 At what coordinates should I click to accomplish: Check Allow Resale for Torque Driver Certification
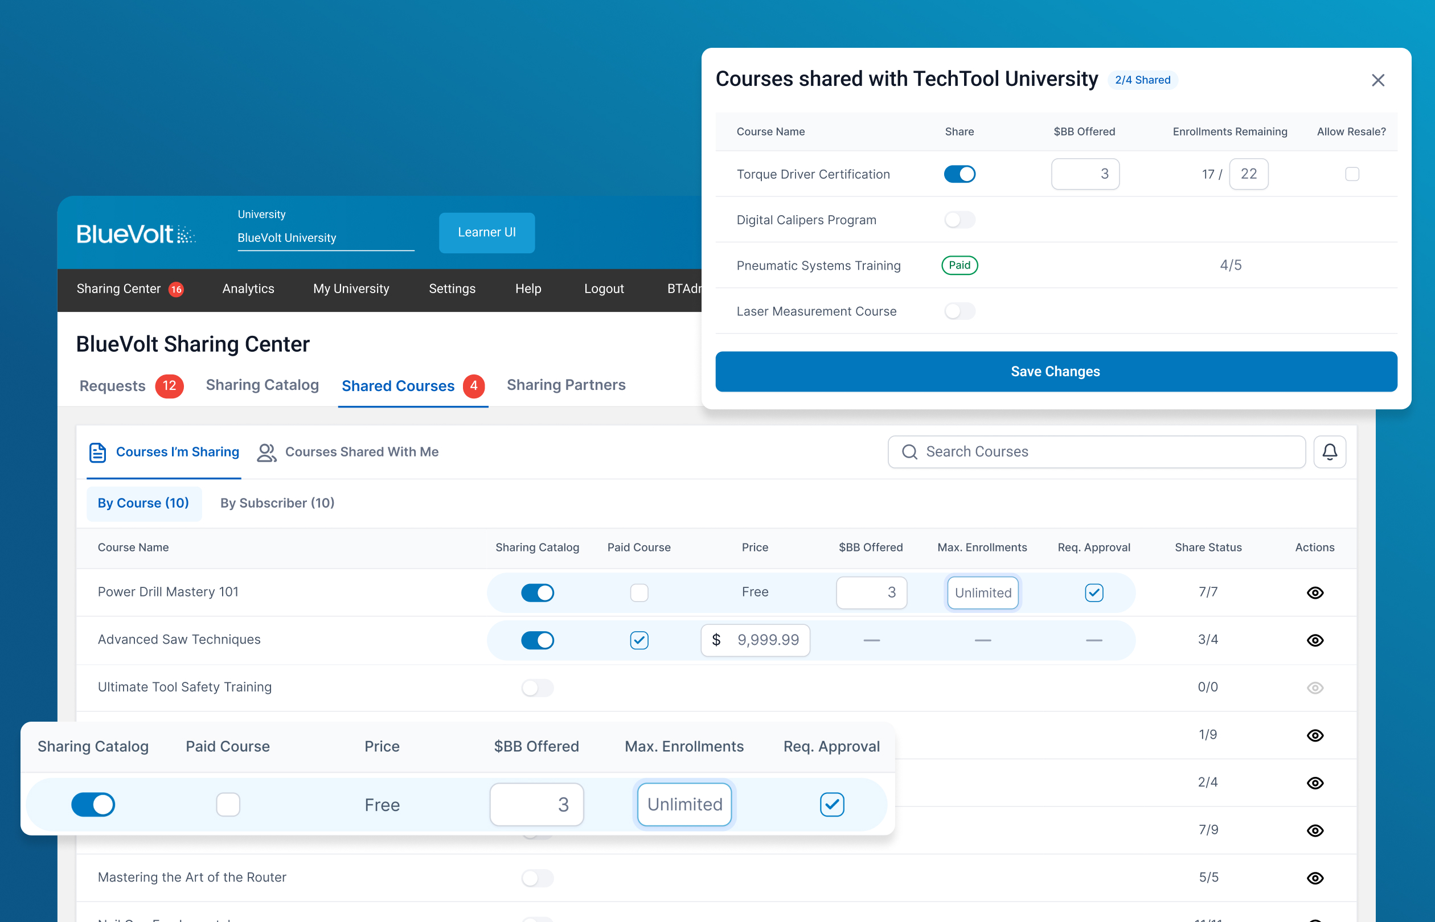click(1352, 174)
